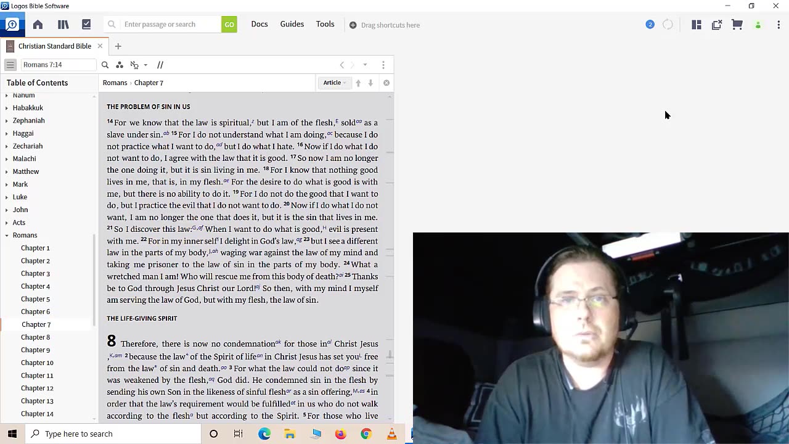789x444 pixels.
Task: Click the sync refresh icon
Action: coord(668,25)
